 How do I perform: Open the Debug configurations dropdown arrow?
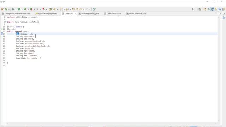point(16,9)
